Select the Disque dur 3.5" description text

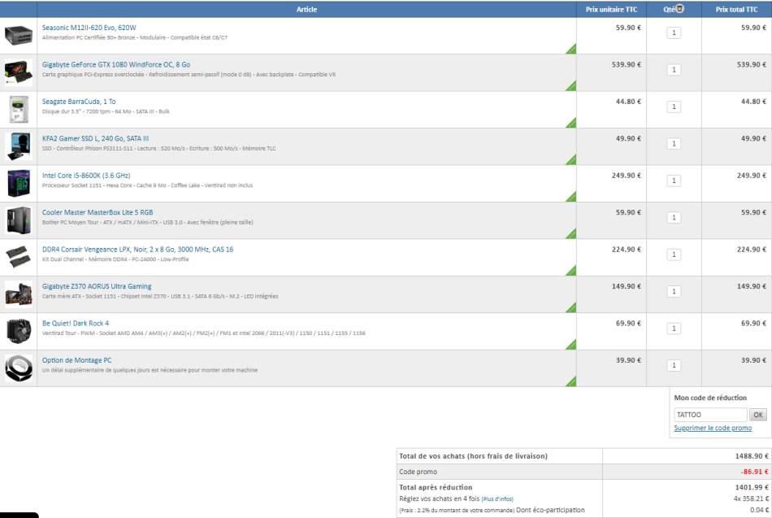coord(106,111)
